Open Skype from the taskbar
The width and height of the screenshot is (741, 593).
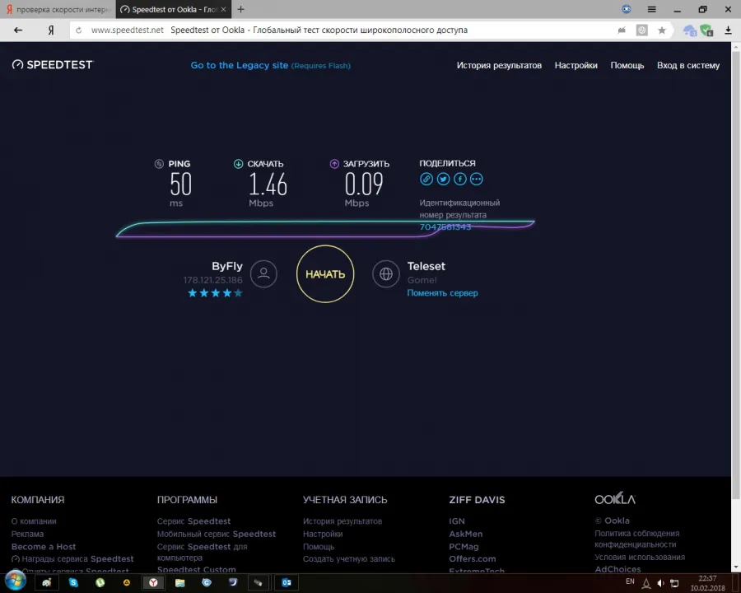click(73, 582)
